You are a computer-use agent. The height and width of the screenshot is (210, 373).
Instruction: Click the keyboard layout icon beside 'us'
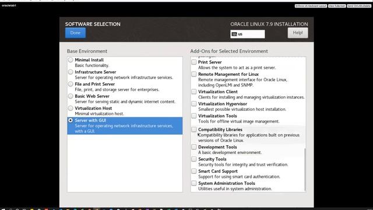tap(234, 34)
